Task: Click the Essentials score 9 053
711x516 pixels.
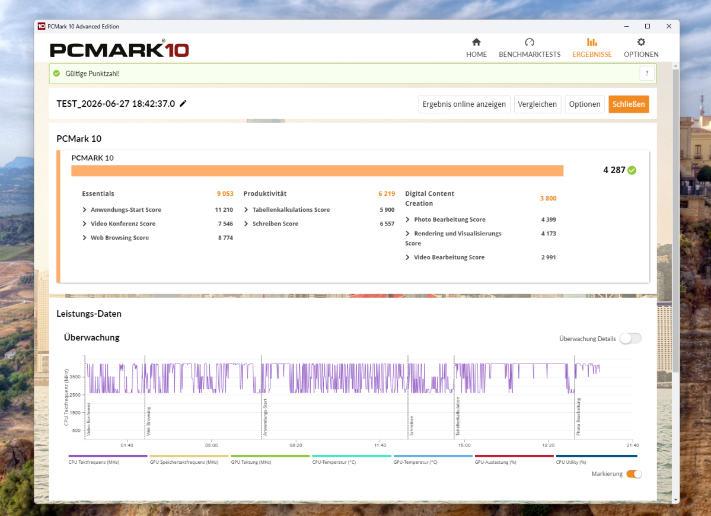Action: [225, 193]
